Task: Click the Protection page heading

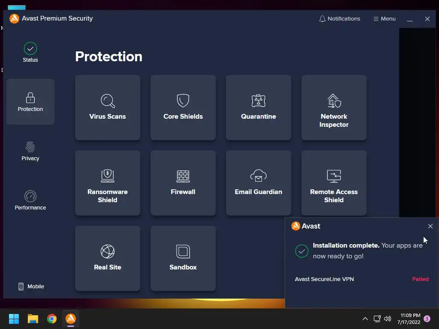Action: (x=108, y=57)
